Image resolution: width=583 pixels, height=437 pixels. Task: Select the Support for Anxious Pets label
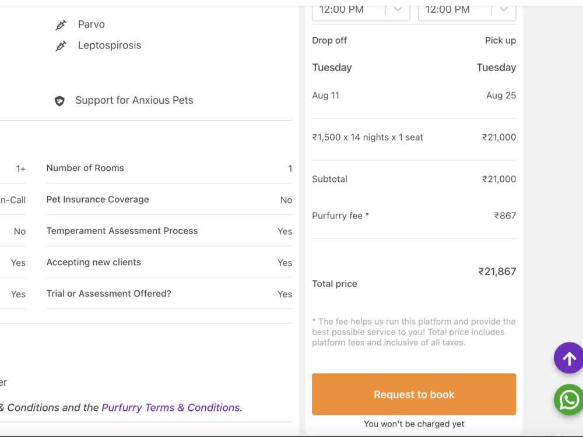(134, 100)
